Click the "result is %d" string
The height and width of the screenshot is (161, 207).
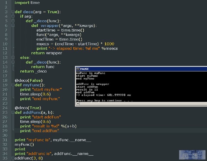point(46,126)
